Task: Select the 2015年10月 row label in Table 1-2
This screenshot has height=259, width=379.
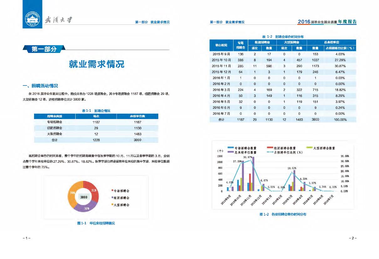Action: (x=221, y=60)
